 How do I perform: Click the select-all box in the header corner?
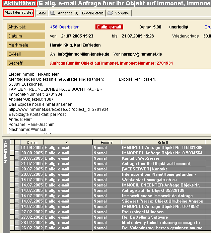[12, 142]
